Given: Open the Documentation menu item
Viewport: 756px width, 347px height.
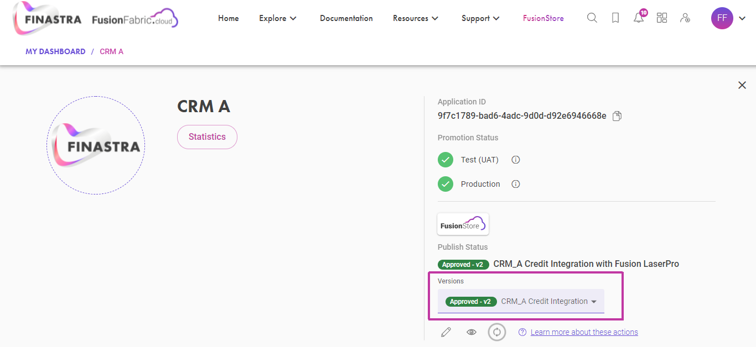Looking at the screenshot, I should (x=346, y=18).
